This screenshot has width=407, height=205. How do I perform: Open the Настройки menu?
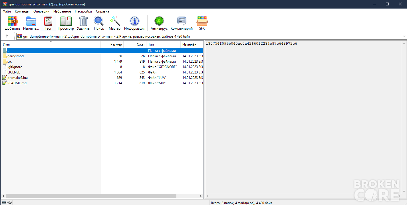pyautogui.click(x=83, y=11)
